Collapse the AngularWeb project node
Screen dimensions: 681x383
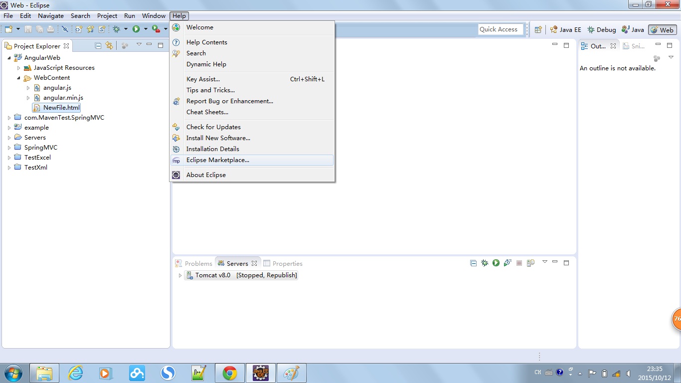coord(9,58)
